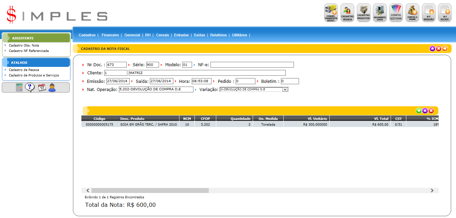This screenshot has height=218, width=456.
Task: Click Cadastro NF Referenciada link
Action: 29,51
